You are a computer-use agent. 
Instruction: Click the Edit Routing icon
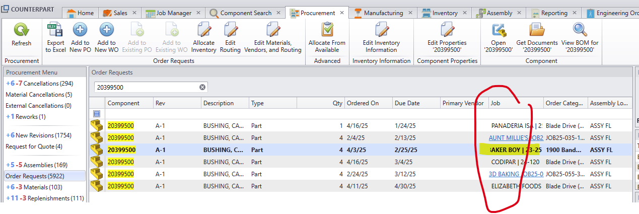(x=230, y=30)
